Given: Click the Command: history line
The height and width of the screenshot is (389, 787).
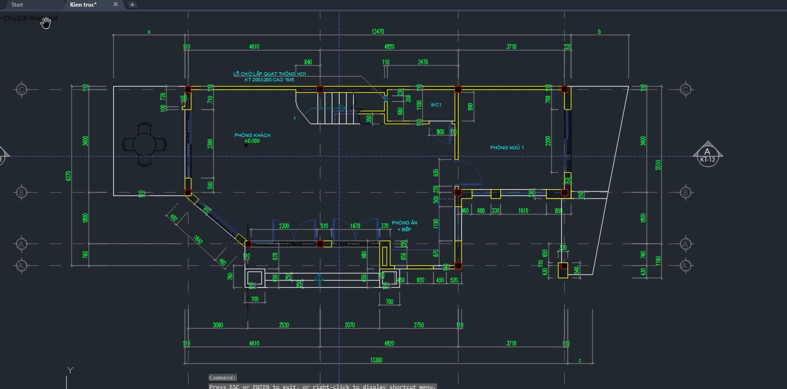Looking at the screenshot, I should click(x=222, y=378).
